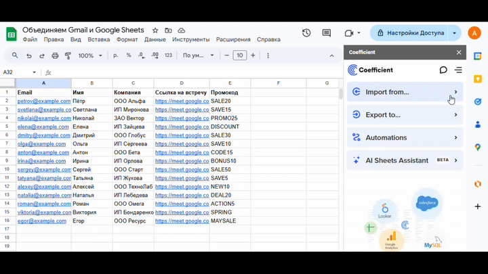Open share settings dropdown arrow
Image resolution: width=488 pixels, height=274 pixels.
pos(454,33)
